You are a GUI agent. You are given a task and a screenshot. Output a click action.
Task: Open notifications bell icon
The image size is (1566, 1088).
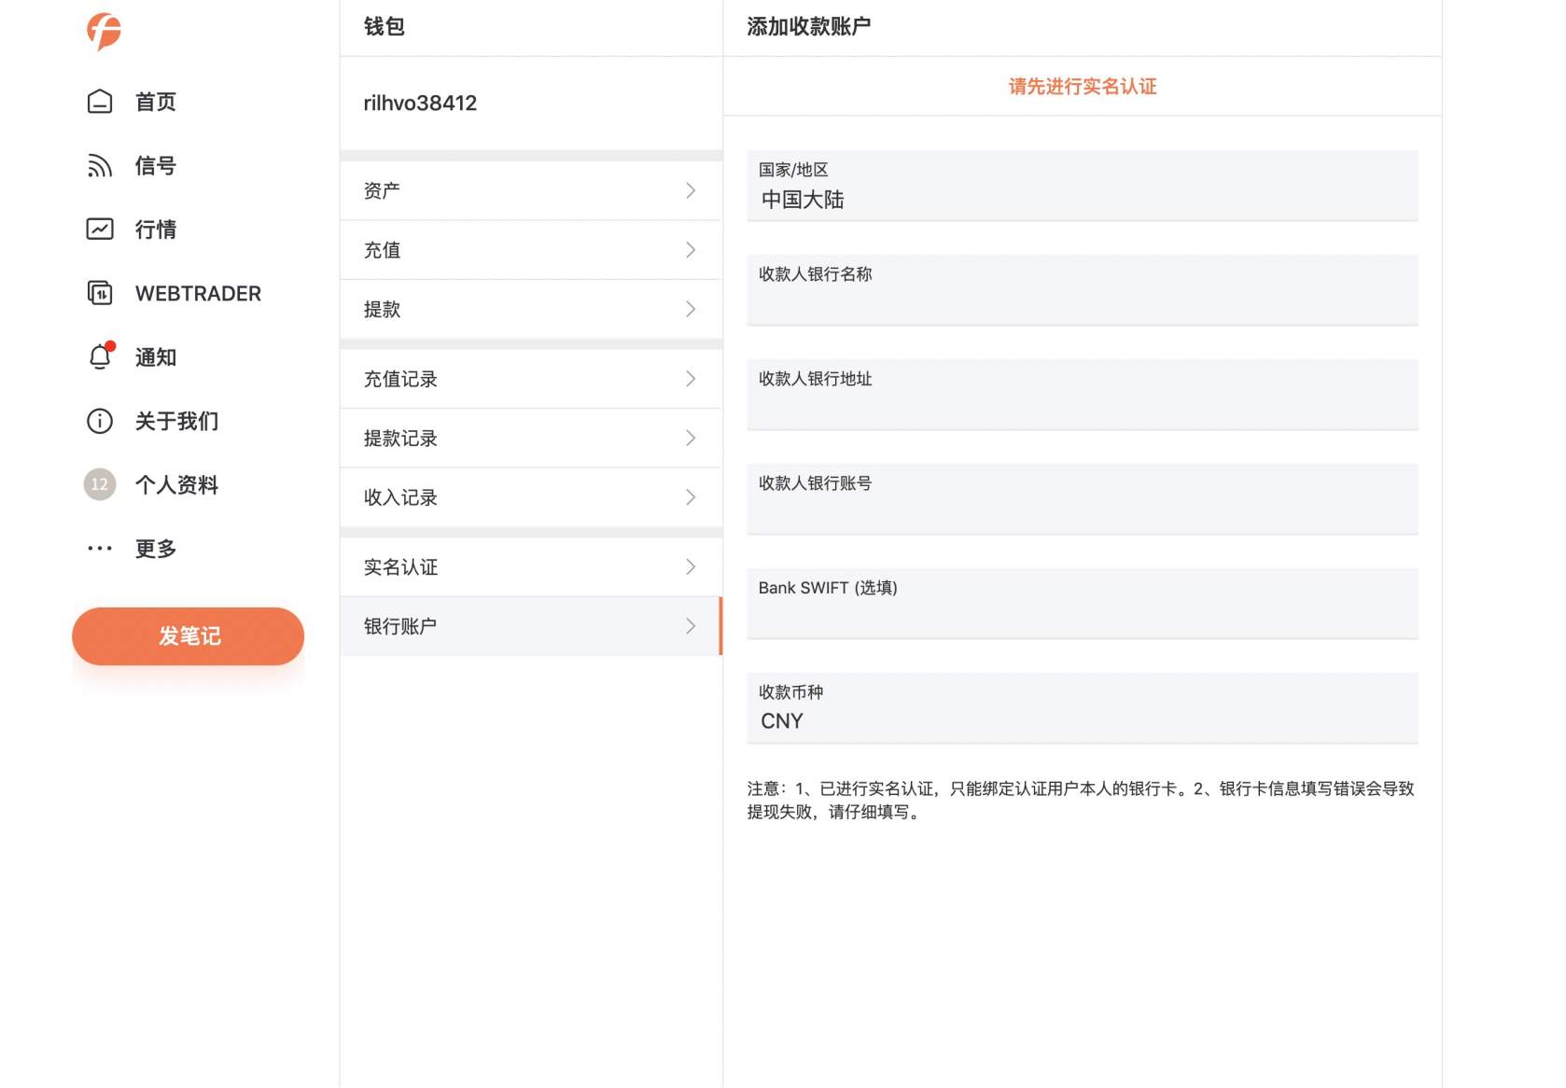tap(100, 356)
